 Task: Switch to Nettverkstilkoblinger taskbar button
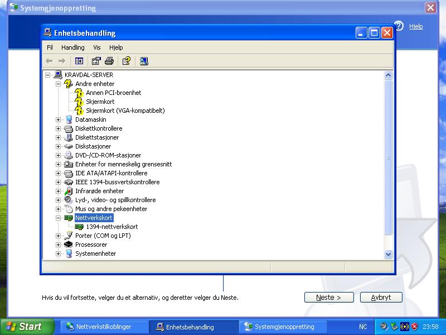coord(104,327)
